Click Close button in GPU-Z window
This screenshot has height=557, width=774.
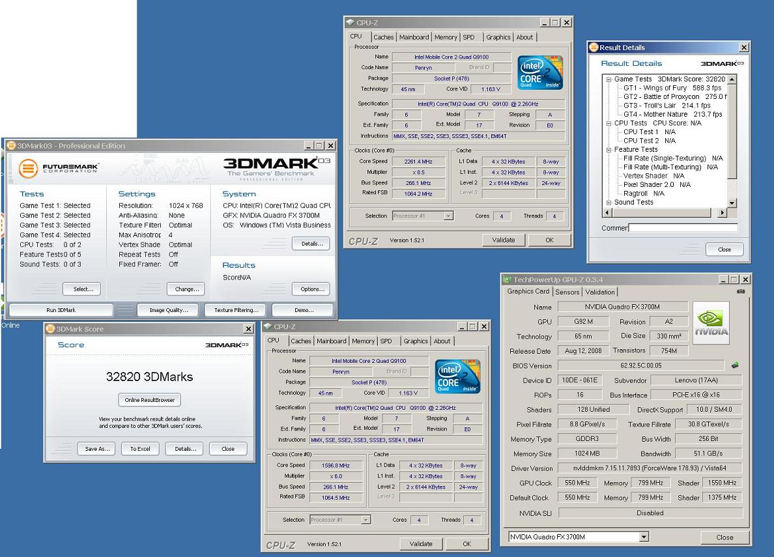724,537
